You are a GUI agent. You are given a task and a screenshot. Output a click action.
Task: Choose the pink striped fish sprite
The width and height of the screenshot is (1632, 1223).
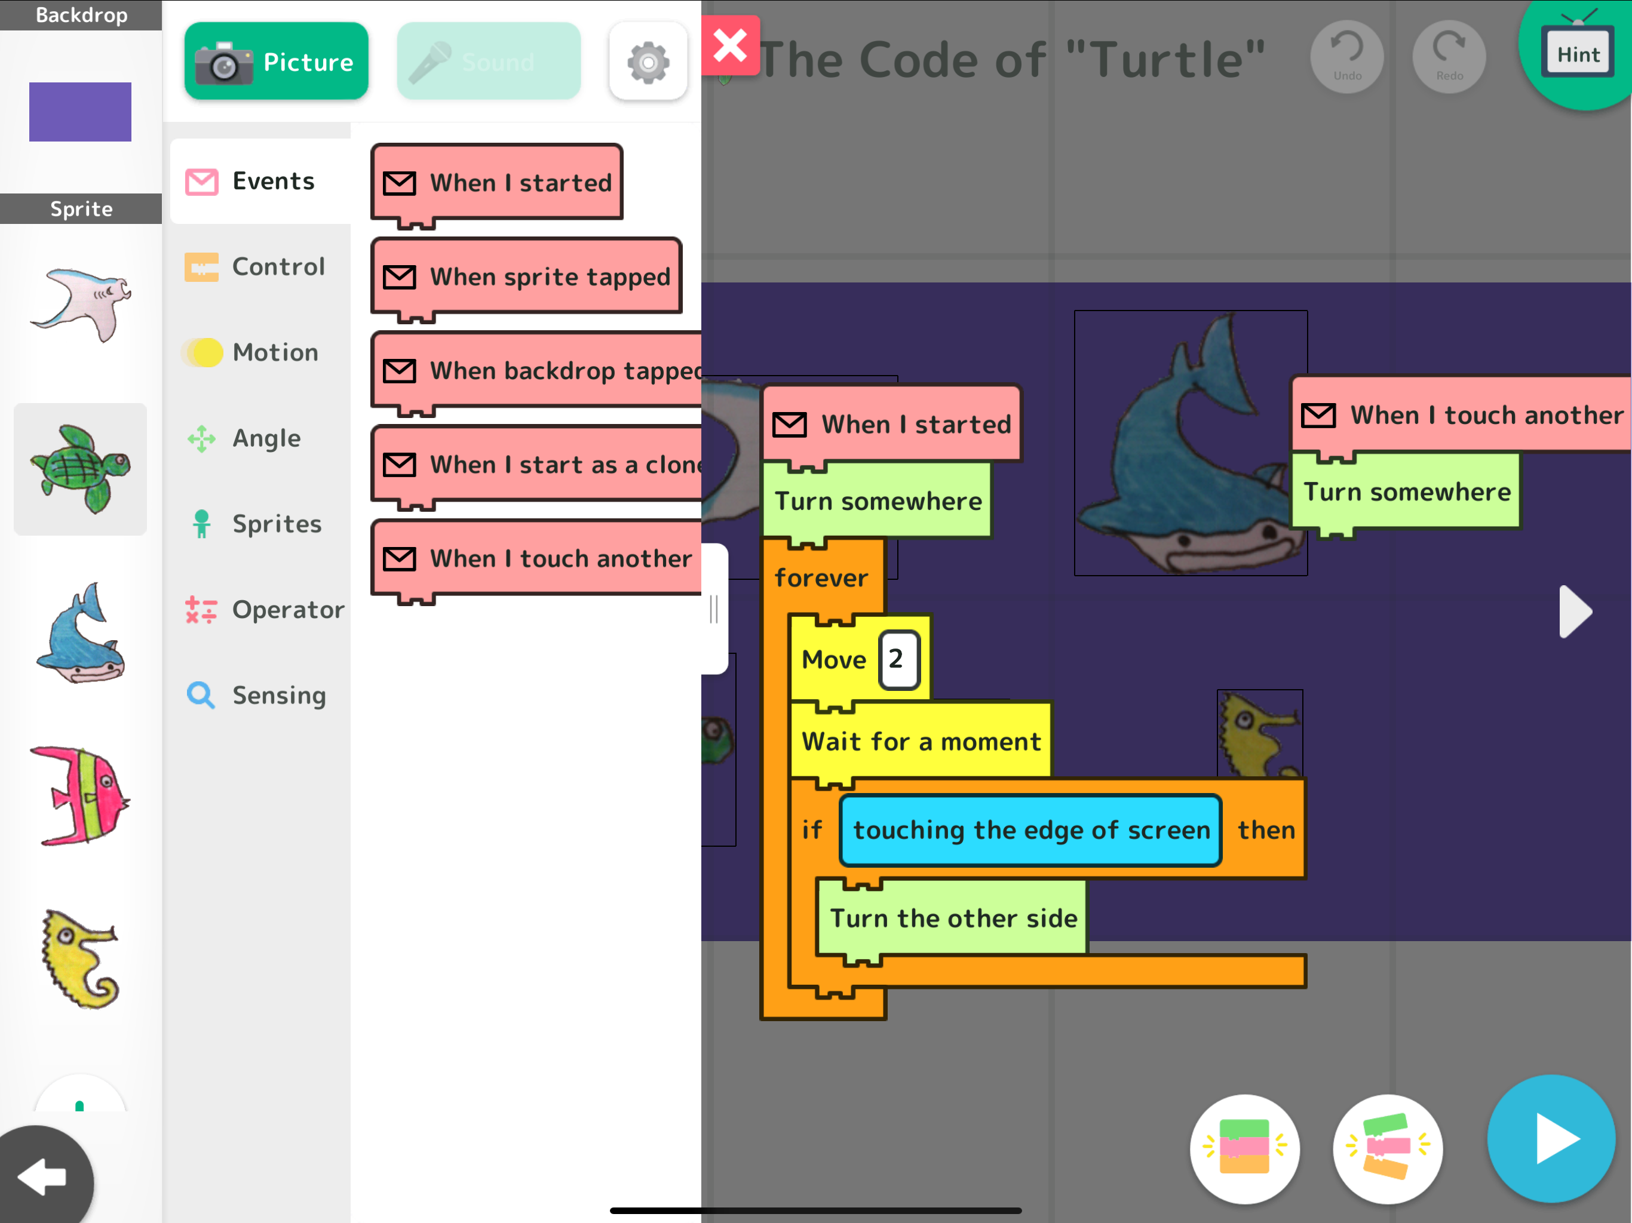click(x=79, y=795)
